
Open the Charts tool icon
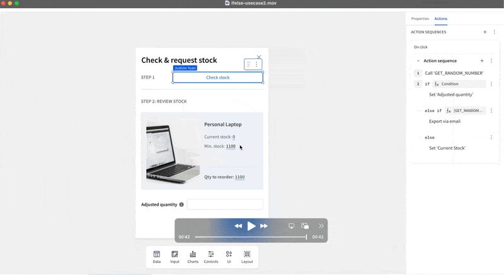(193, 257)
